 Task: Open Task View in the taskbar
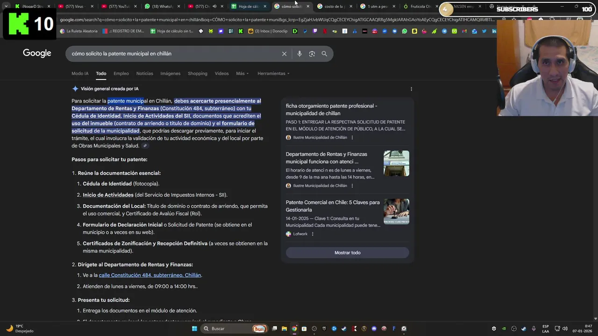click(x=274, y=329)
